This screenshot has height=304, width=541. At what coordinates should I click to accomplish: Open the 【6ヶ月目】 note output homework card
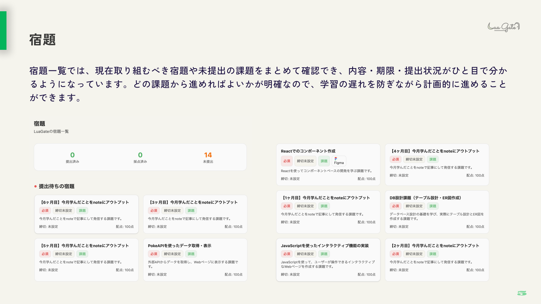(x=87, y=214)
